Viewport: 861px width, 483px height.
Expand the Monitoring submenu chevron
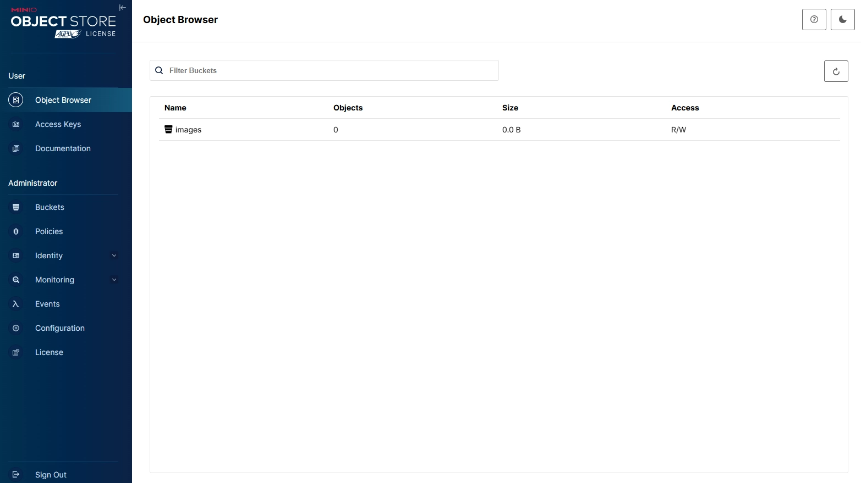[114, 280]
